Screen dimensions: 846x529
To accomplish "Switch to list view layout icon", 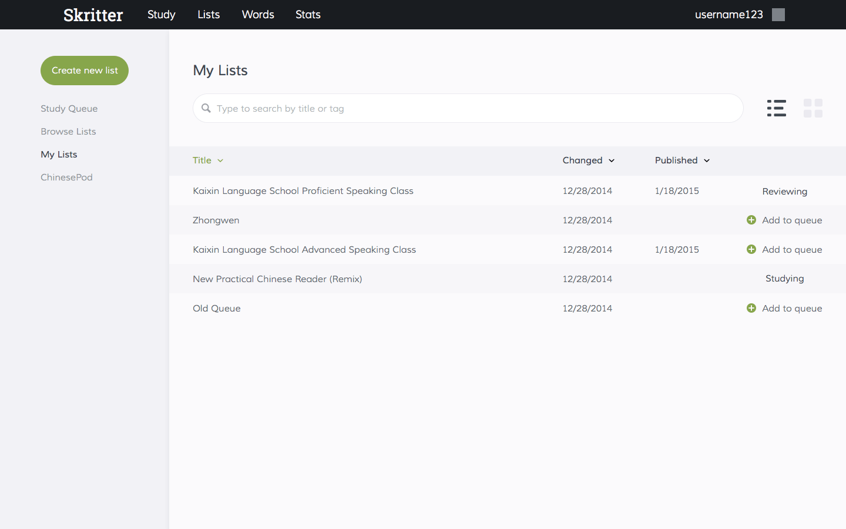I will click(x=776, y=108).
